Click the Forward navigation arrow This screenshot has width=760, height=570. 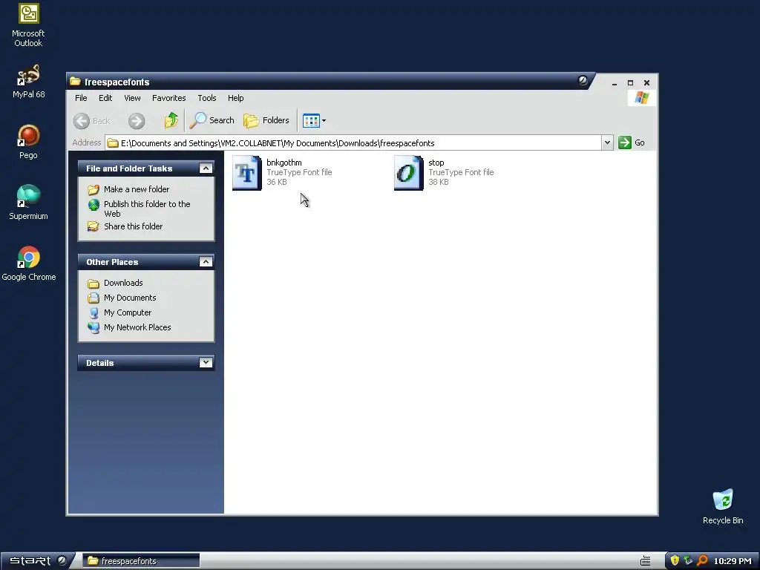[137, 121]
